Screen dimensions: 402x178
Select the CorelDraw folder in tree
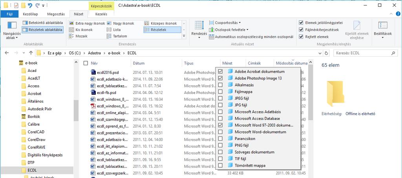point(36,139)
